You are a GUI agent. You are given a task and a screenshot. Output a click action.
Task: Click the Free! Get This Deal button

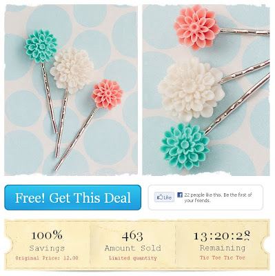point(72,197)
